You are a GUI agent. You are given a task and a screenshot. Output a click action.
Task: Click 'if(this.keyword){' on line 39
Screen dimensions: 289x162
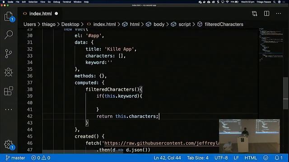coord(119,96)
